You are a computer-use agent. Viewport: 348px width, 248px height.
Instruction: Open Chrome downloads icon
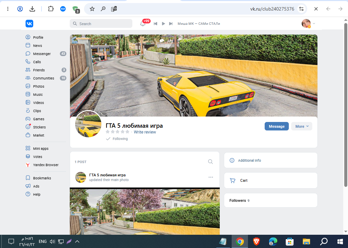32,9
